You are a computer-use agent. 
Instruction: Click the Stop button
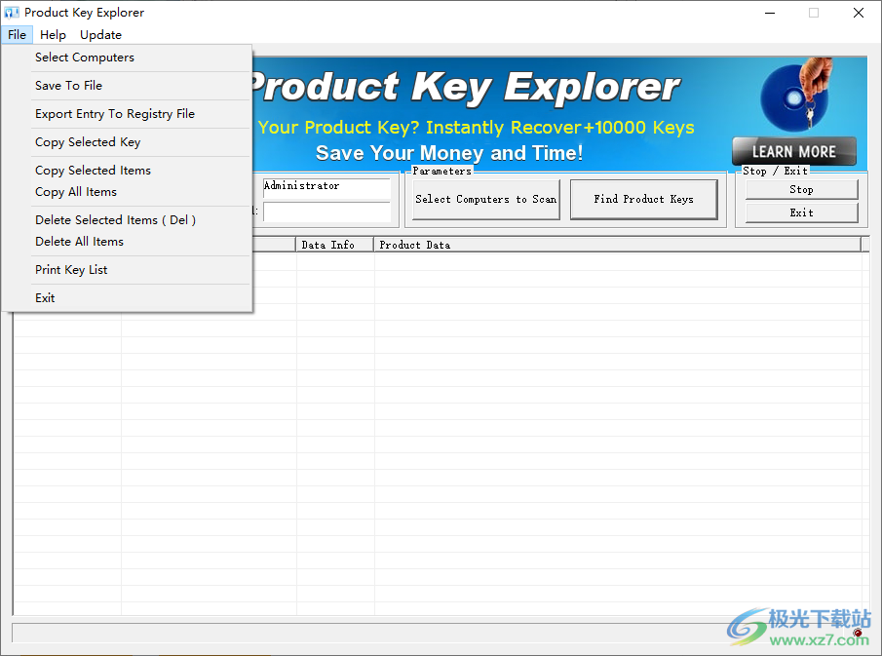[x=801, y=190]
